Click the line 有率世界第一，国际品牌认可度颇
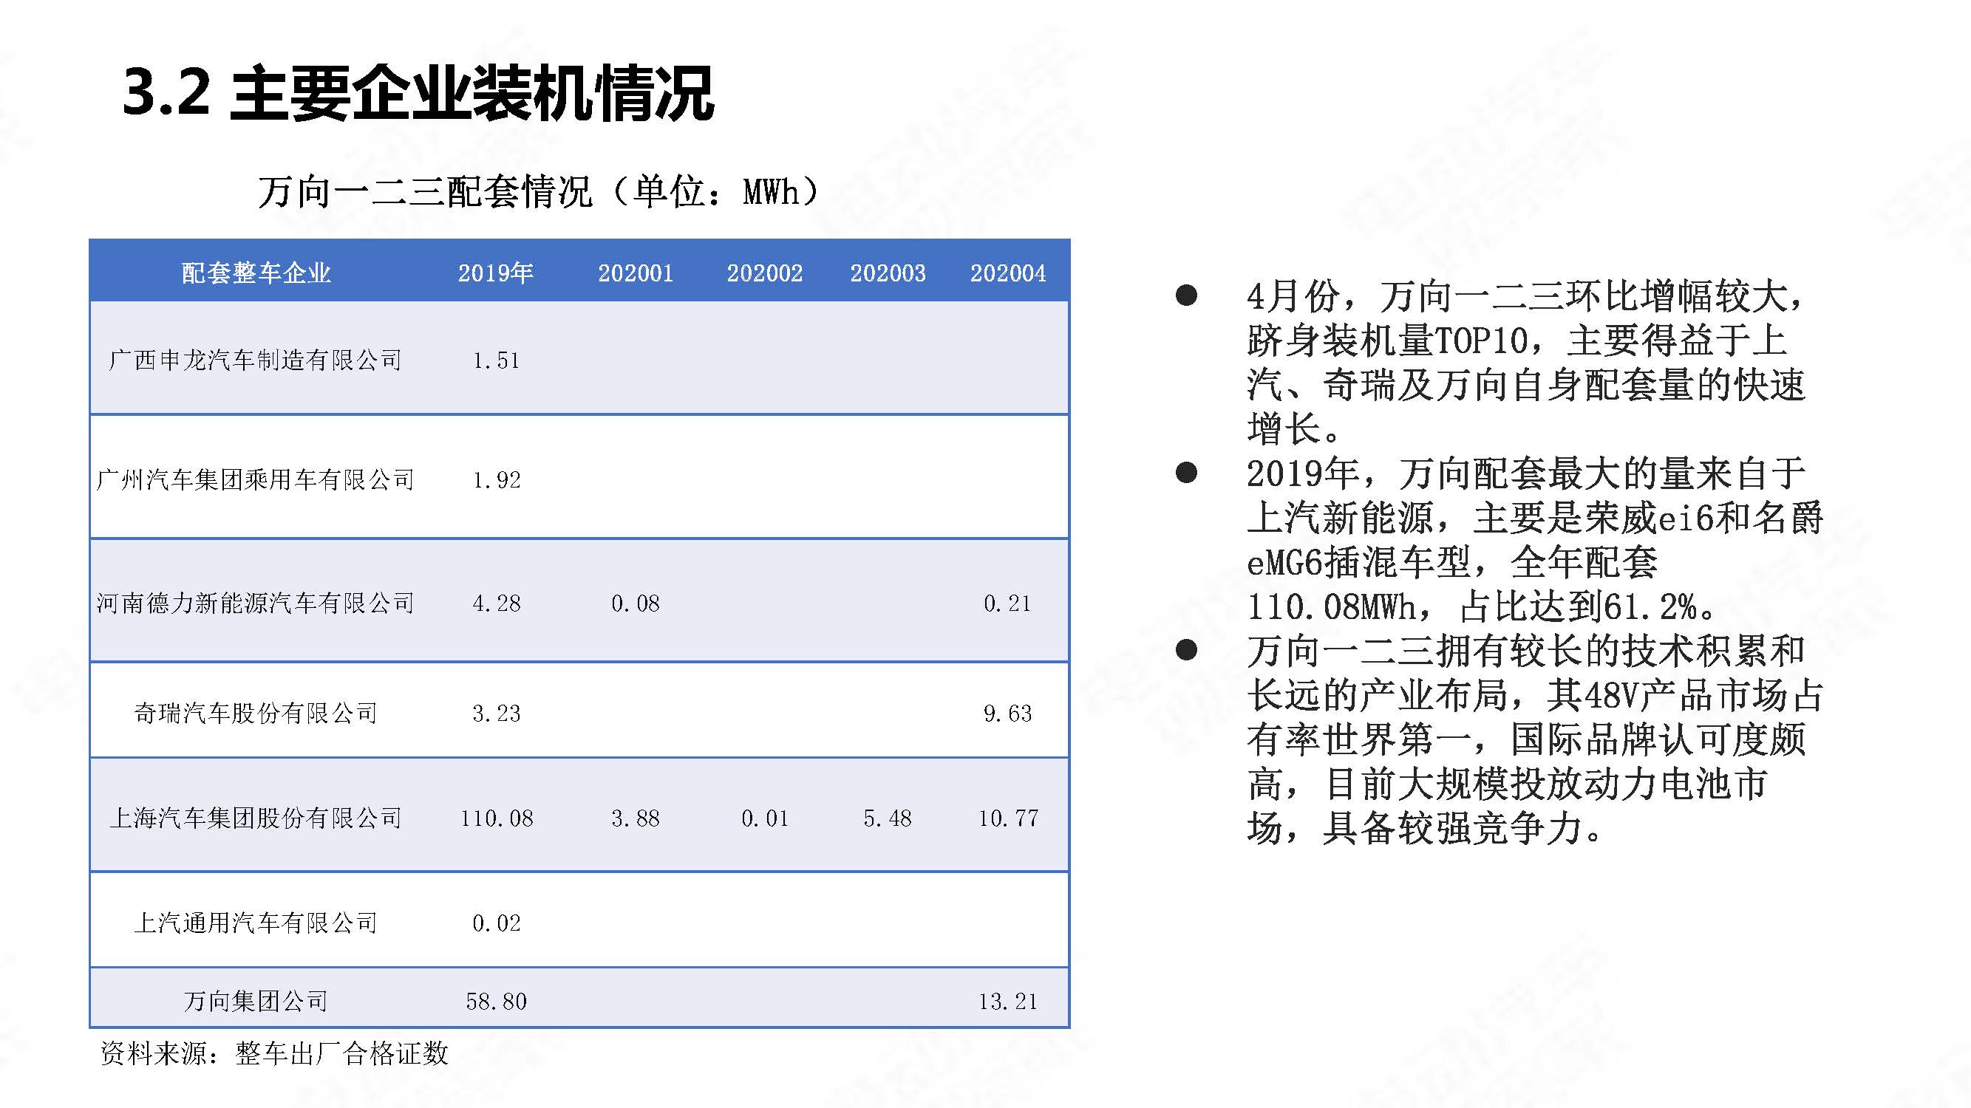The width and height of the screenshot is (1971, 1108). pyautogui.click(x=1525, y=739)
